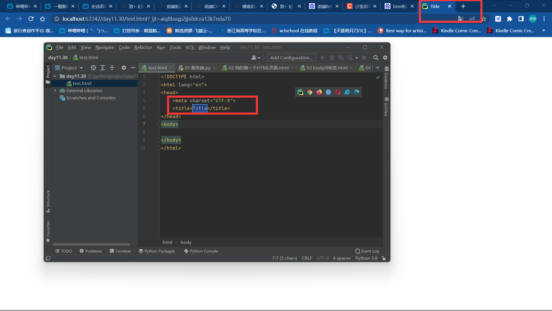Collapse the day11.30 folder tree node
The image size is (552, 311).
55,76
